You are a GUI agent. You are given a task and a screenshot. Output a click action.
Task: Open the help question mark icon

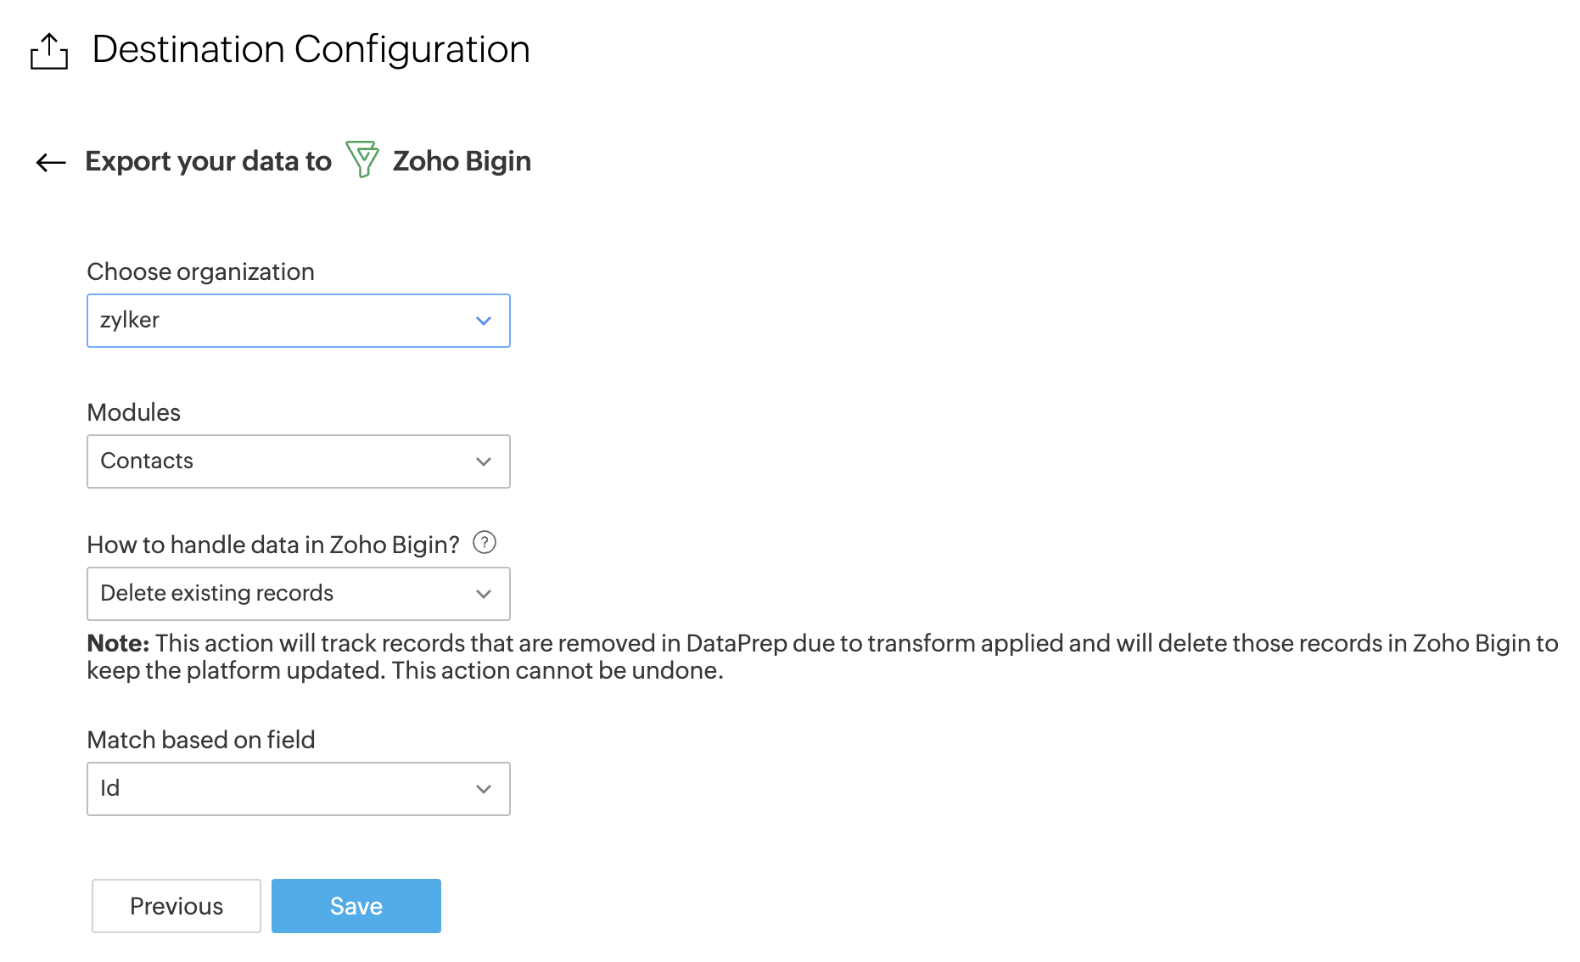(x=485, y=542)
